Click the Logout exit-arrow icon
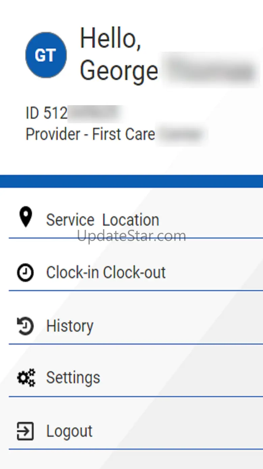 tap(25, 431)
